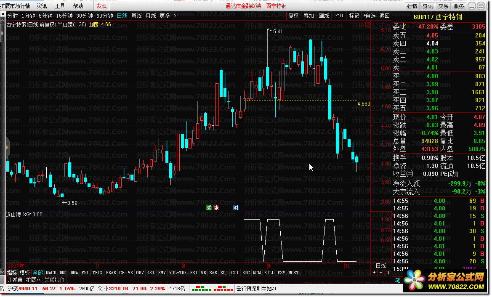
Task: Click 模板 templates tab
Action: [x=25, y=273]
